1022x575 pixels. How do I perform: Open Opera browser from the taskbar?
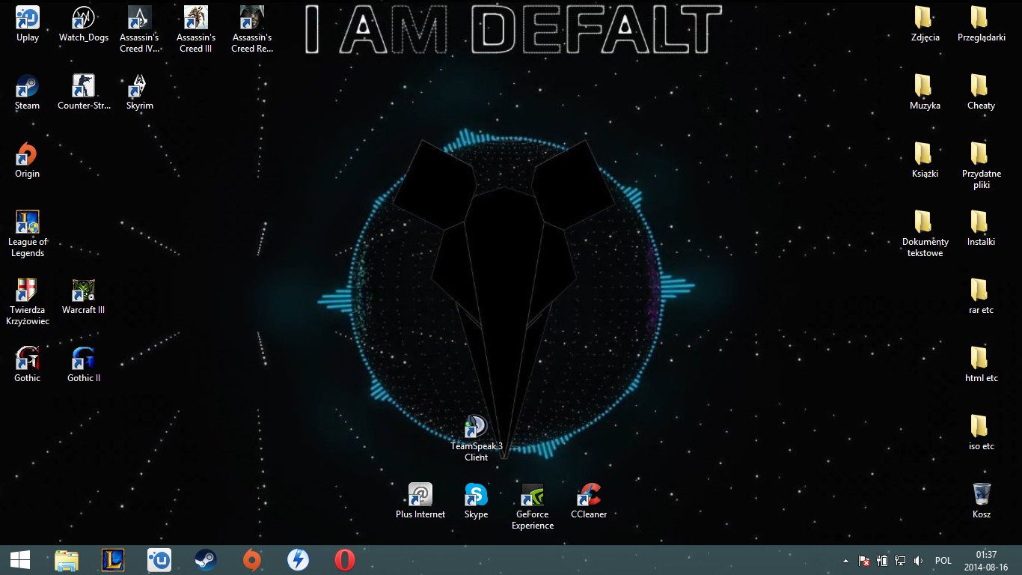pos(345,560)
